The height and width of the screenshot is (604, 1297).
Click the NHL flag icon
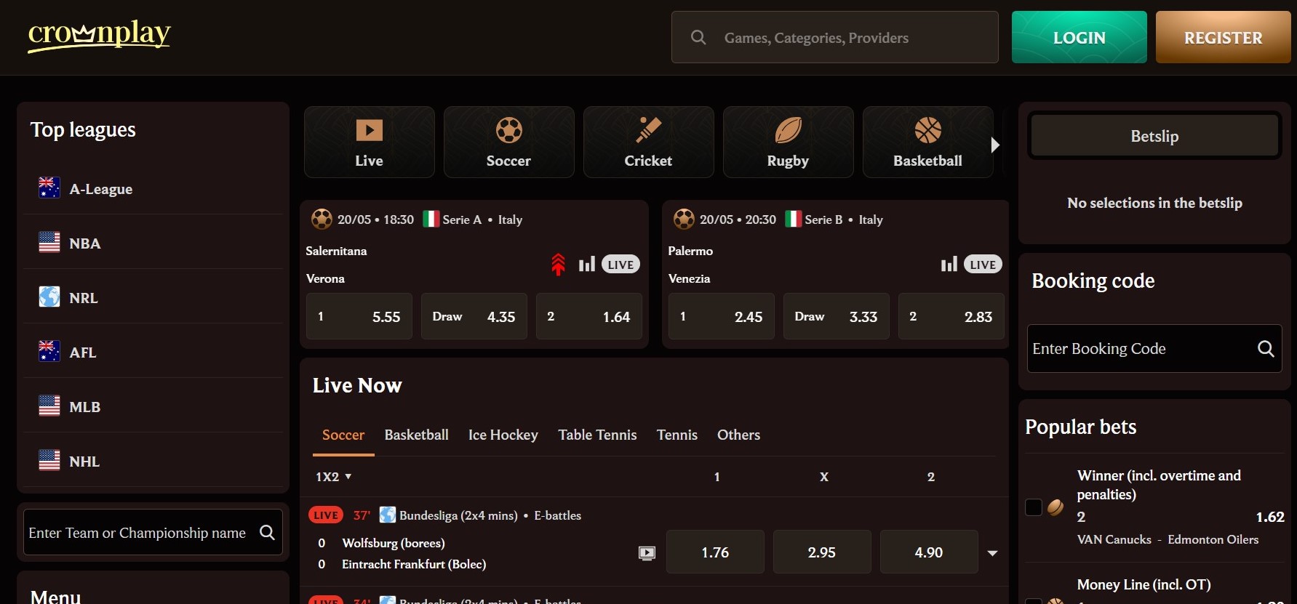point(49,461)
